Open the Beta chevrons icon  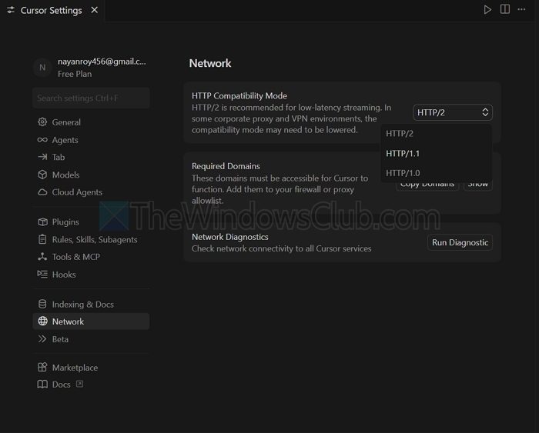[42, 339]
